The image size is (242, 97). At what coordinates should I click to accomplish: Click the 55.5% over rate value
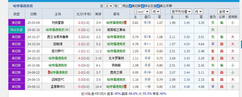point(147,94)
